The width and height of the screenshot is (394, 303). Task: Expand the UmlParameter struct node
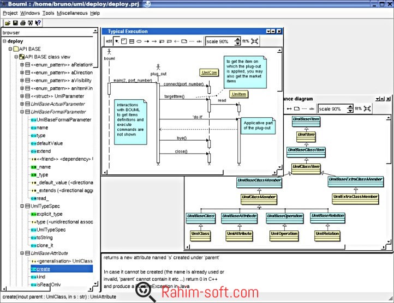pyautogui.click(x=22, y=96)
